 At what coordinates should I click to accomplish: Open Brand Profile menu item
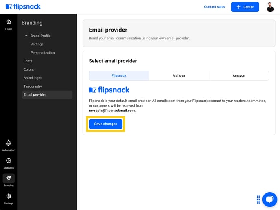pos(41,36)
